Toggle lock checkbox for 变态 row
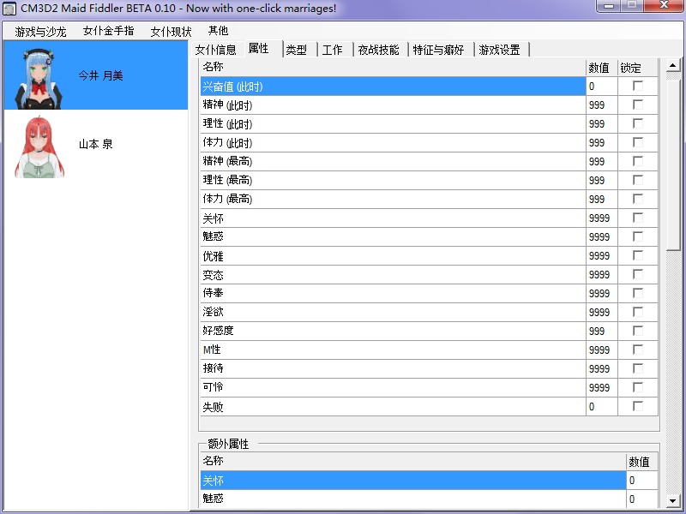Viewport: 686px width, 514px height. coord(638,274)
